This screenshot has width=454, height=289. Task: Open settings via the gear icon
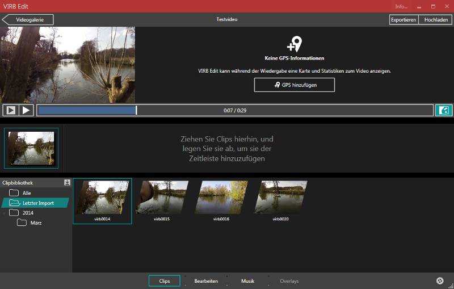point(439,281)
